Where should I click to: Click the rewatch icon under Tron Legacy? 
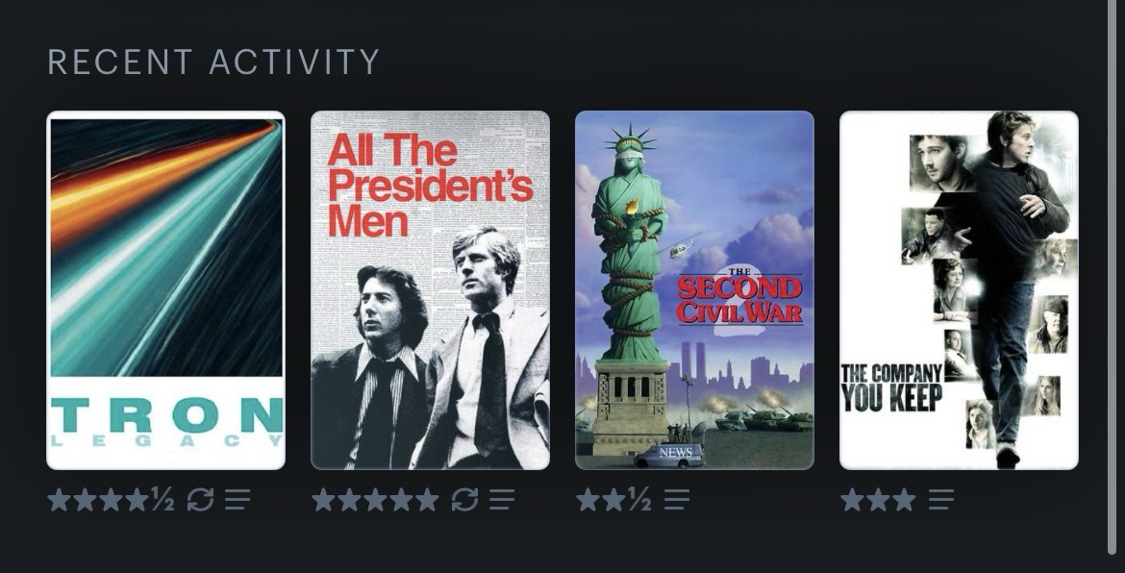coord(200,500)
